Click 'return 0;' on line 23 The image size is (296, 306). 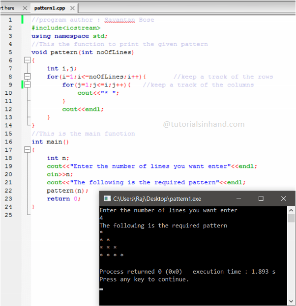coord(64,198)
